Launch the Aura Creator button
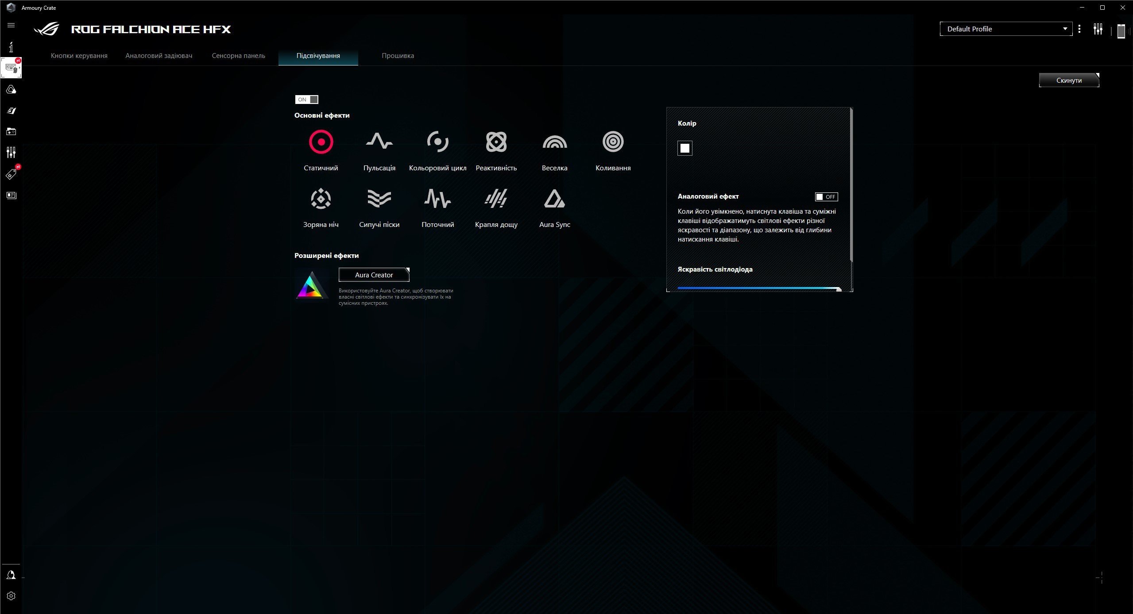This screenshot has height=614, width=1133. [374, 275]
